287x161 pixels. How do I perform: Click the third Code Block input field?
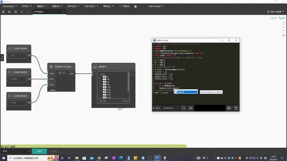(17, 103)
